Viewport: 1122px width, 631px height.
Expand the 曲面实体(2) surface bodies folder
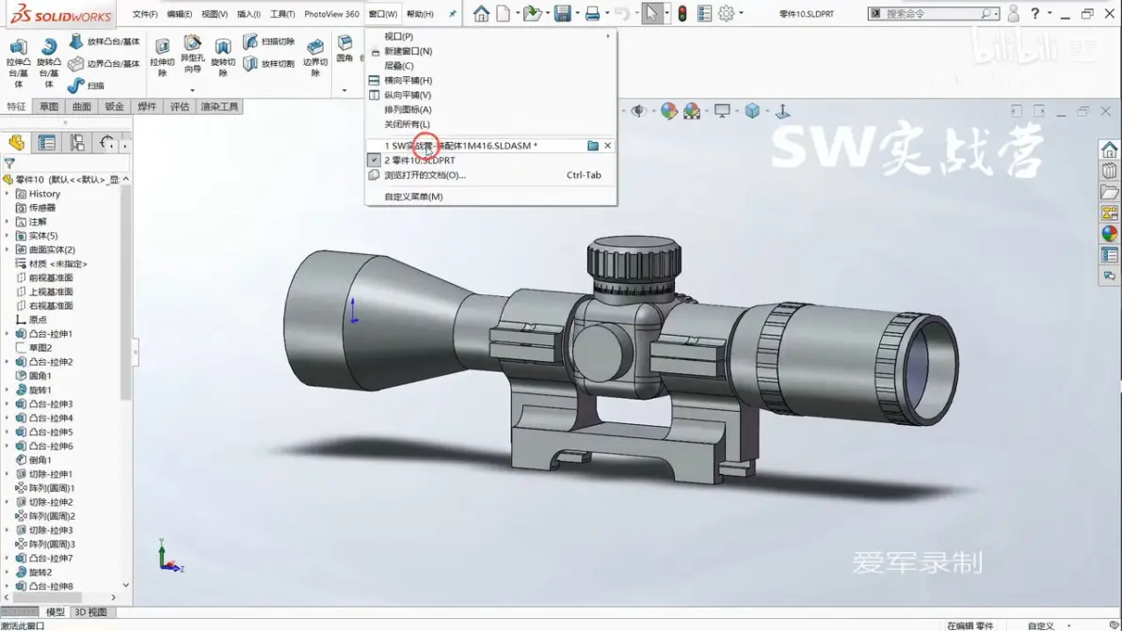click(x=8, y=249)
